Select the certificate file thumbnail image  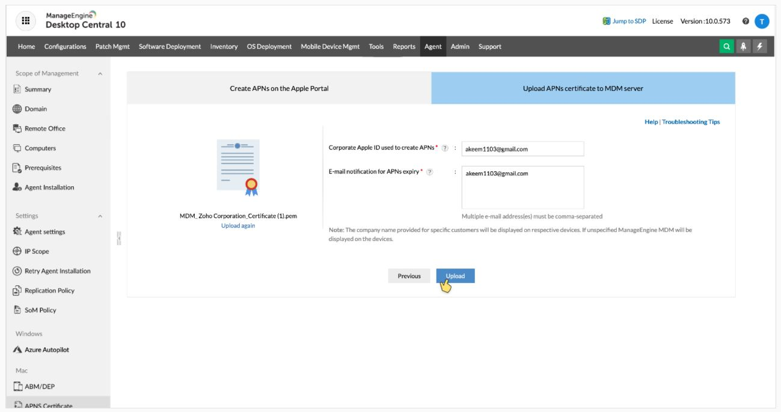tap(238, 168)
